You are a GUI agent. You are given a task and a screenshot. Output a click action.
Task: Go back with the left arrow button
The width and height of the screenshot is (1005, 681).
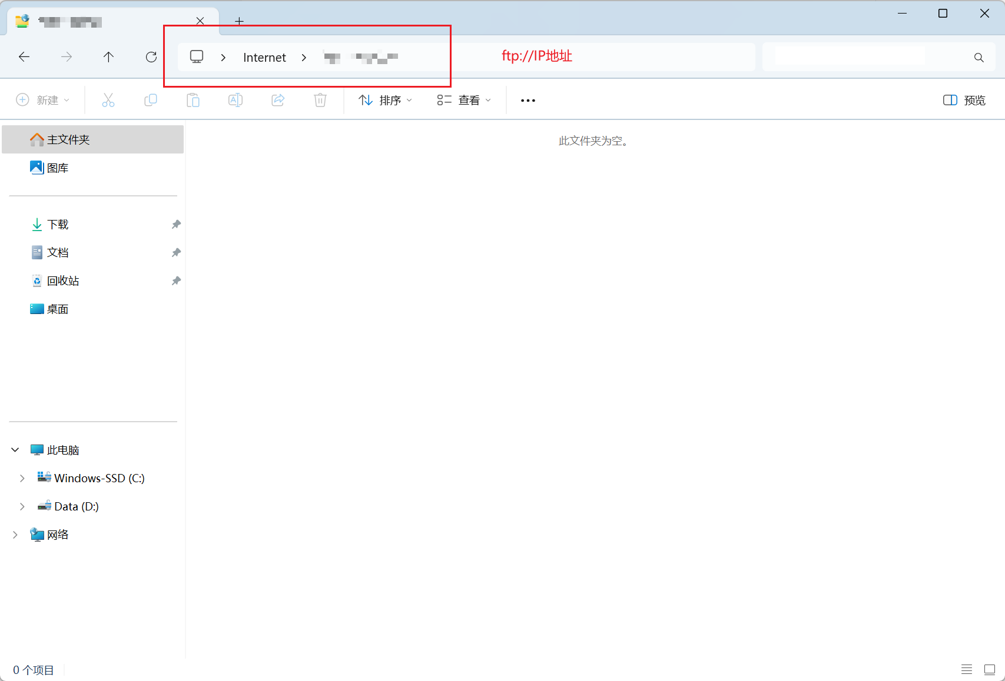click(24, 57)
